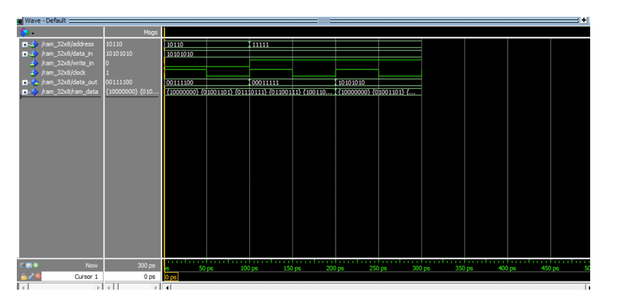Screen dimensions: 620x305
Task: Click the wave format cubes icon
Action: [x=24, y=32]
